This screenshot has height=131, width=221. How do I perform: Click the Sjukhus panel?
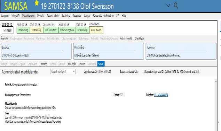pos(36,51)
